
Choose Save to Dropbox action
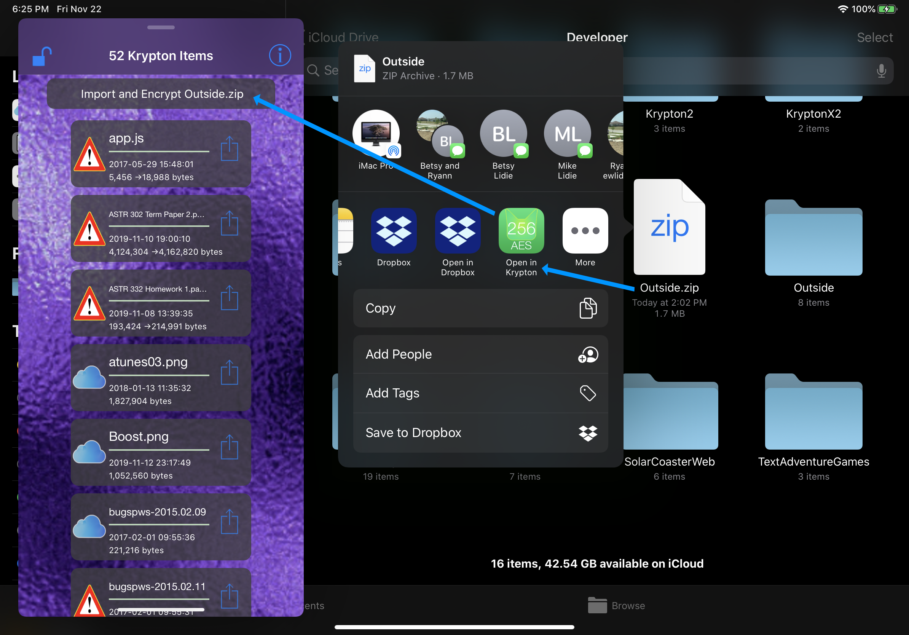(480, 433)
